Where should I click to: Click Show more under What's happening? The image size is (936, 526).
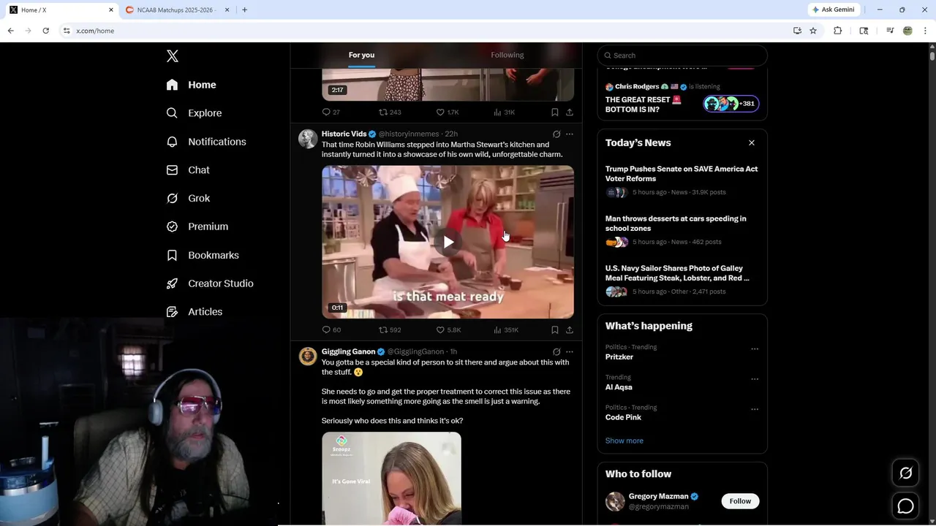[624, 441]
